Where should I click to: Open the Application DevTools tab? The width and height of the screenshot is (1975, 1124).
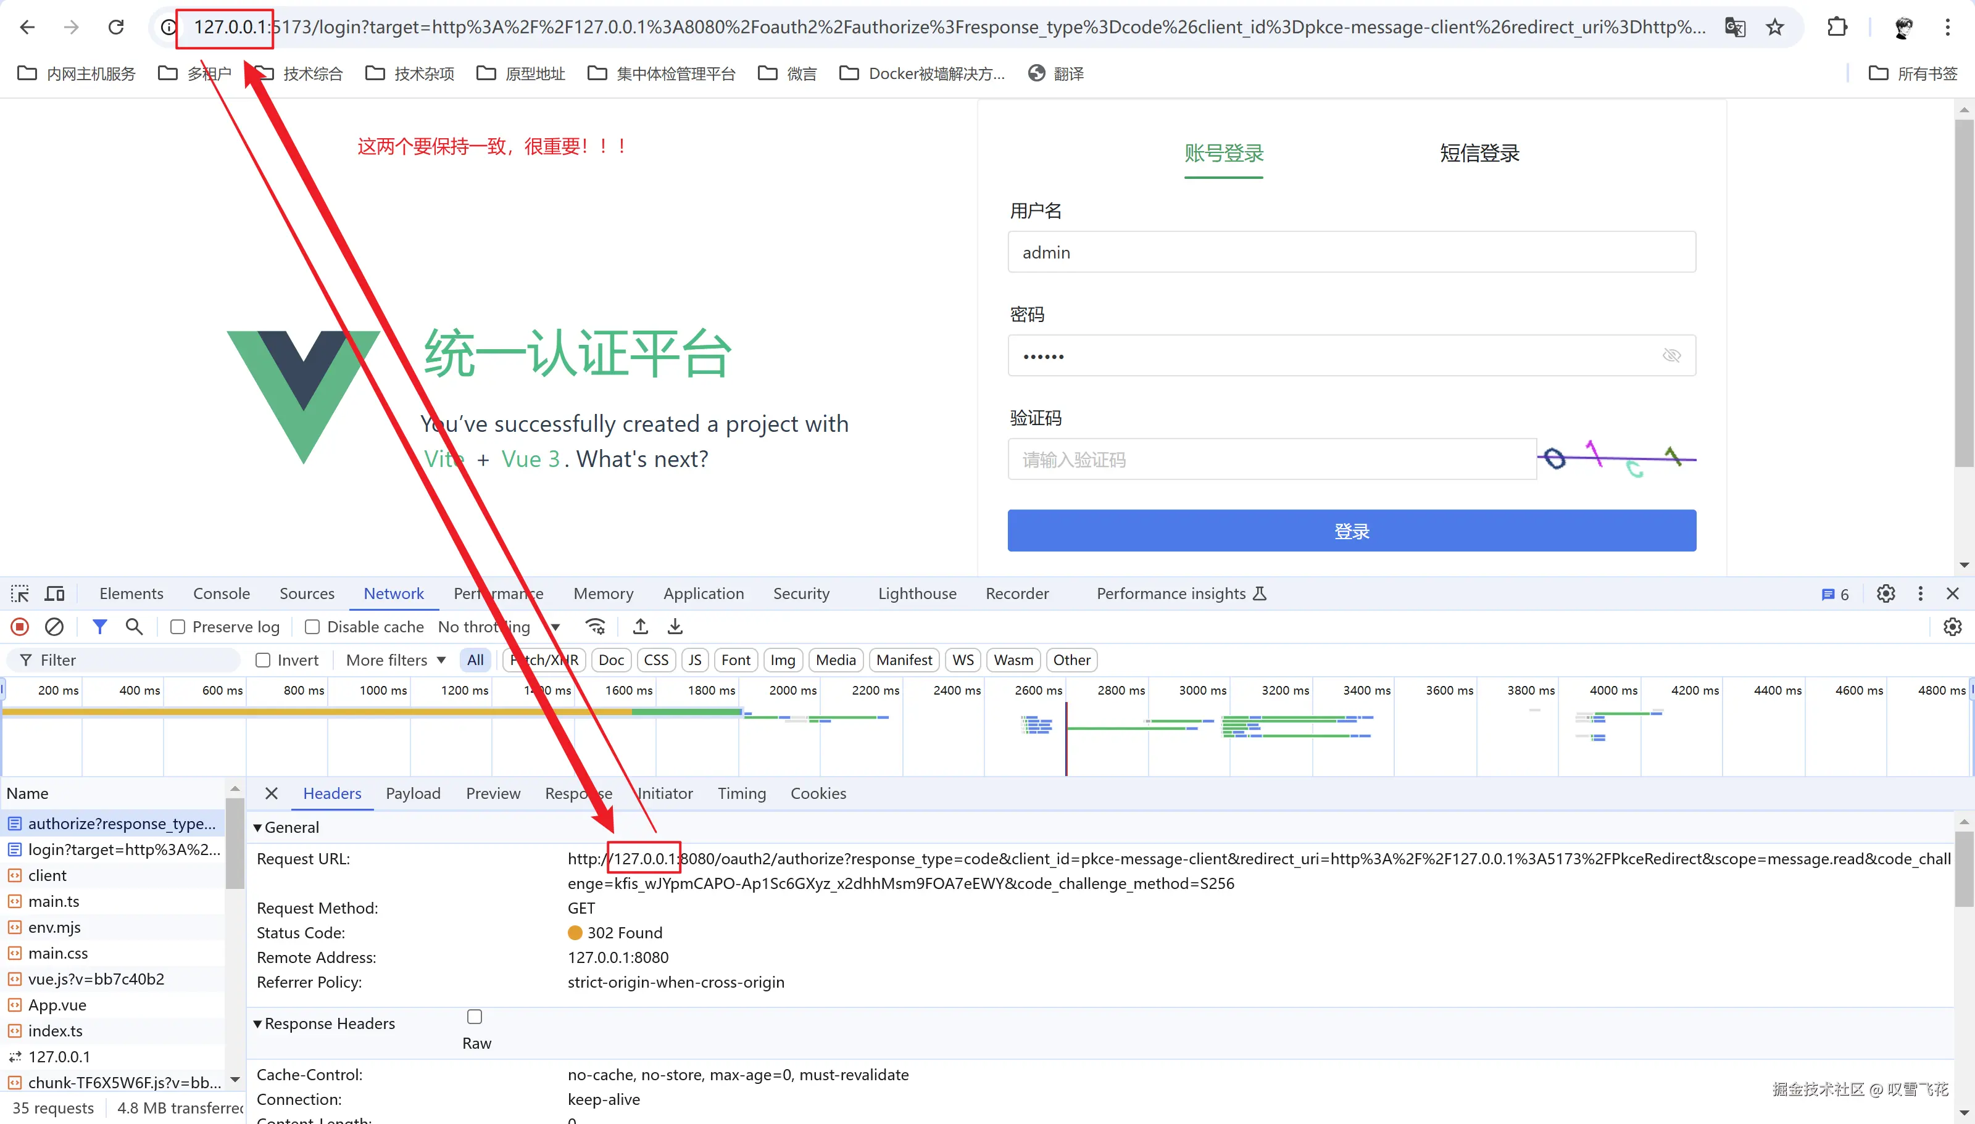tap(704, 593)
